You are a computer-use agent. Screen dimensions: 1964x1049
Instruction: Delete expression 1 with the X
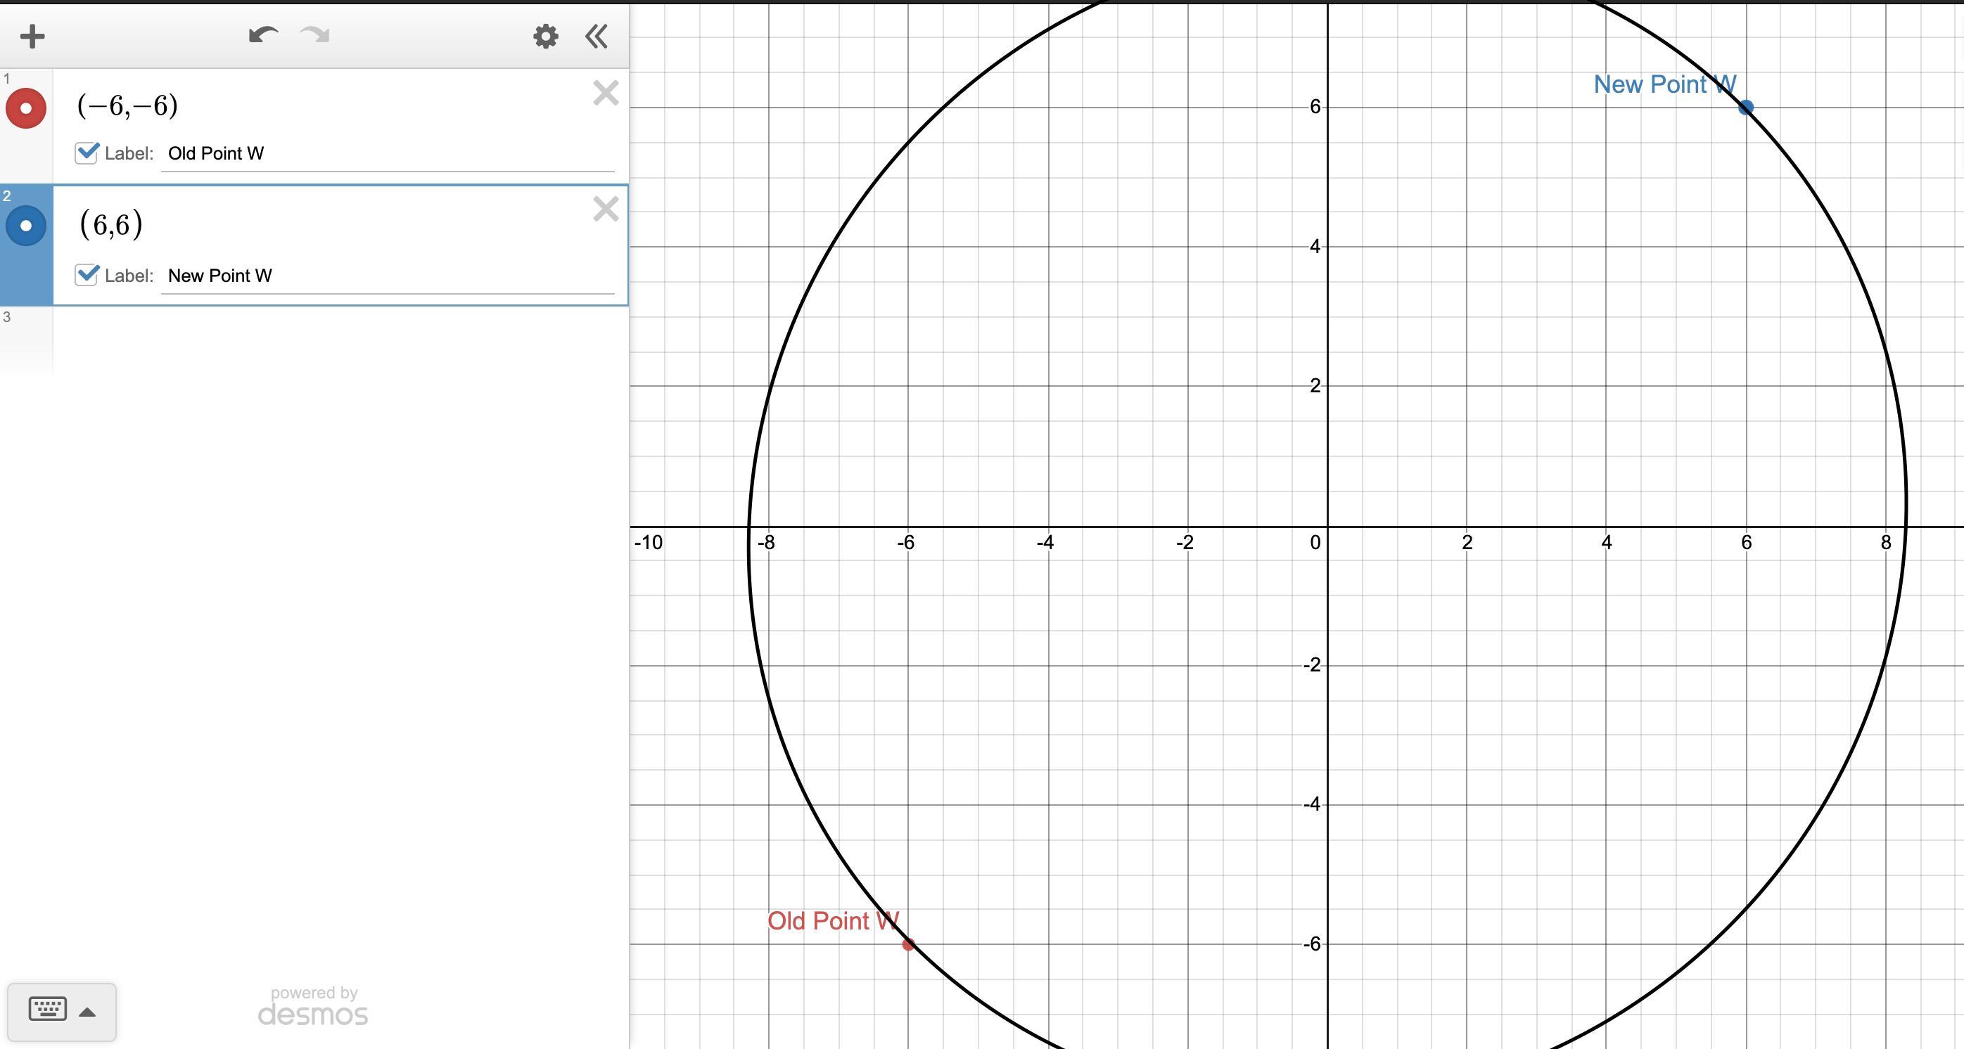point(606,93)
